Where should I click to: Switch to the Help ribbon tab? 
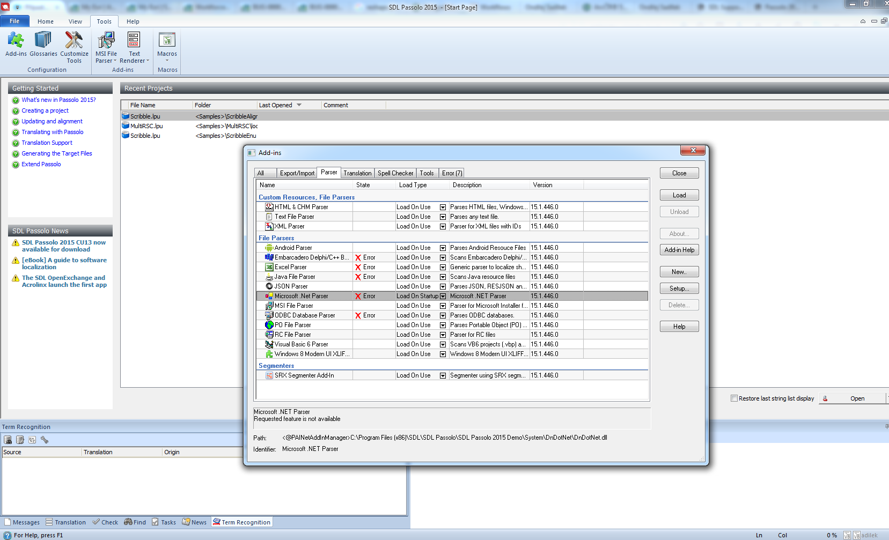(133, 21)
